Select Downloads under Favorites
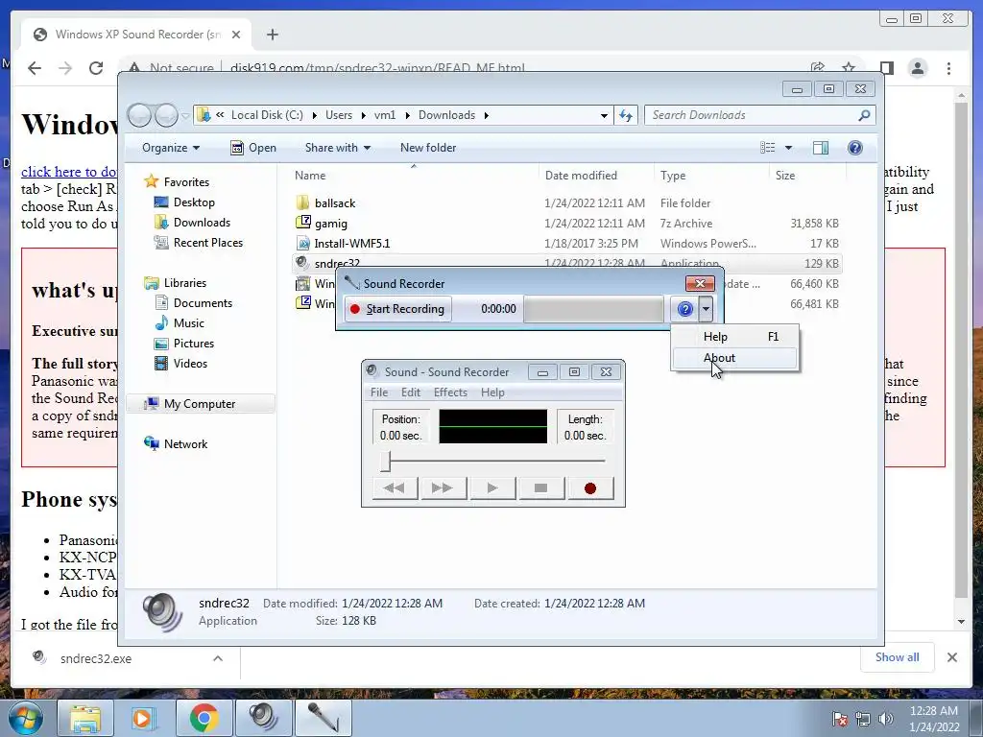The height and width of the screenshot is (737, 983). pos(202,223)
